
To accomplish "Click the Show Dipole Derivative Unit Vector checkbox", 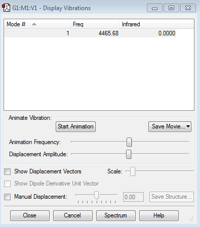I will 8,184.
